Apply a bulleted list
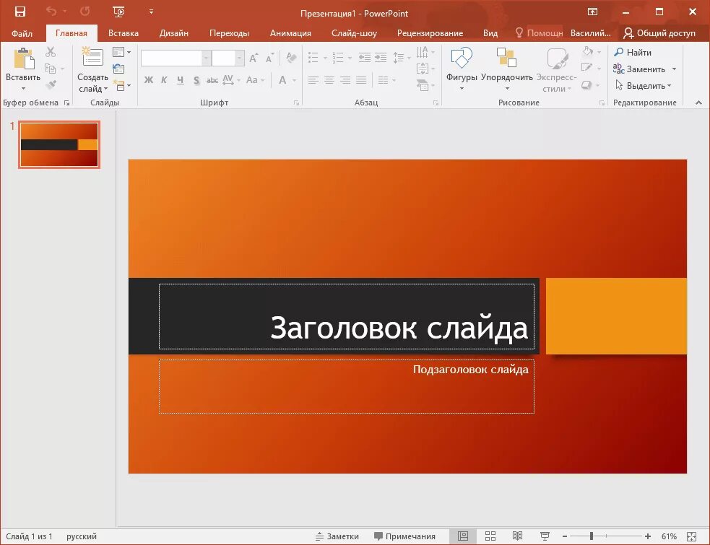Screen dimensions: 710x545 (313, 58)
